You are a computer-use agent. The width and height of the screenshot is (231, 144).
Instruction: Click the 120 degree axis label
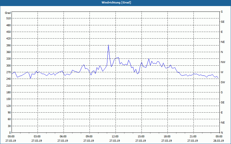pos(9,106)
